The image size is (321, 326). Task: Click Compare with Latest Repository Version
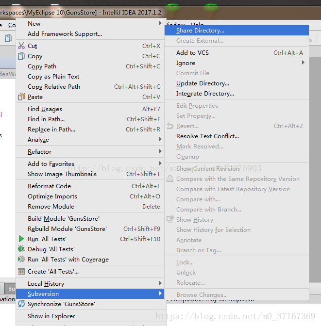pos(237,189)
